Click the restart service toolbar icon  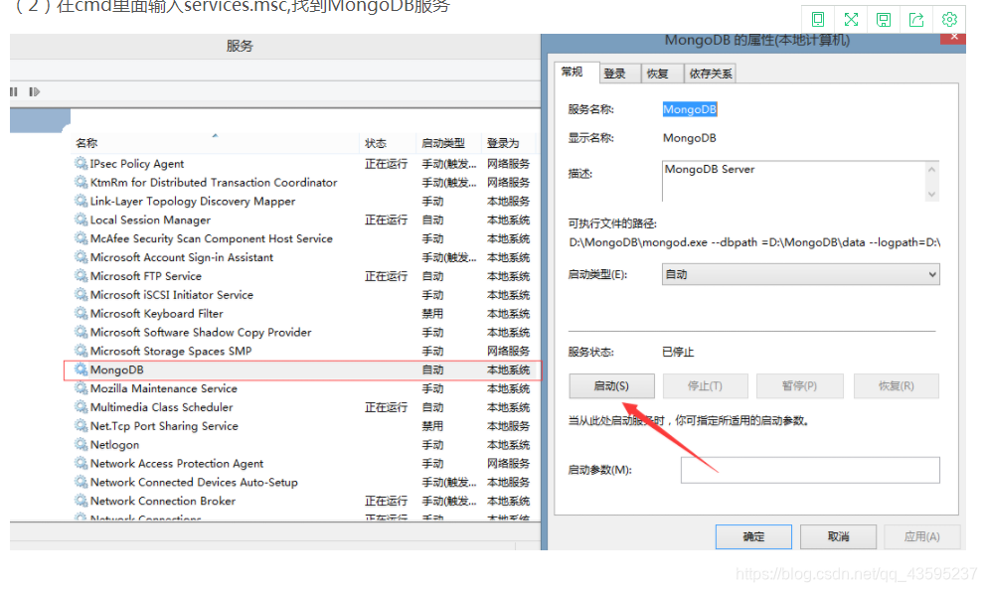(x=35, y=91)
